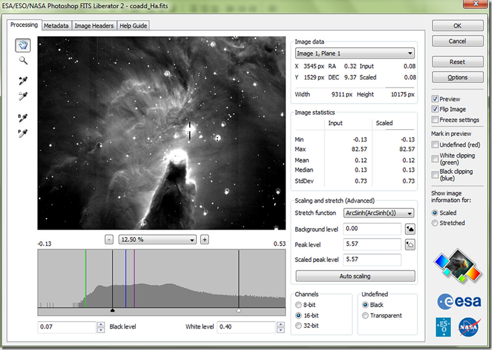This screenshot has height=350, width=492.
Task: Select the Stretched image information option
Action: [x=435, y=223]
